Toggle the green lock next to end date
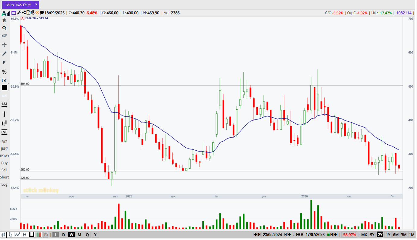 (328, 235)
